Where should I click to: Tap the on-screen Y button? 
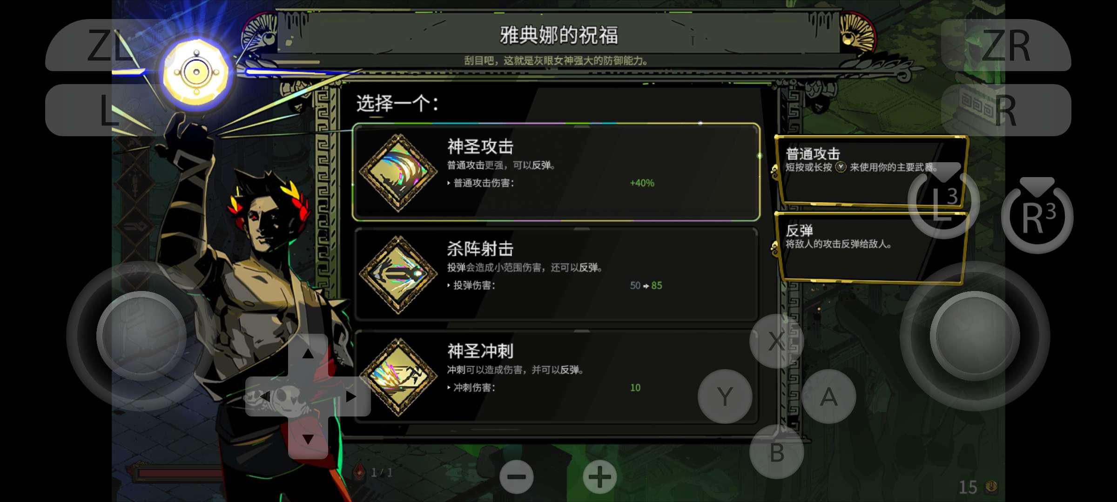(725, 396)
